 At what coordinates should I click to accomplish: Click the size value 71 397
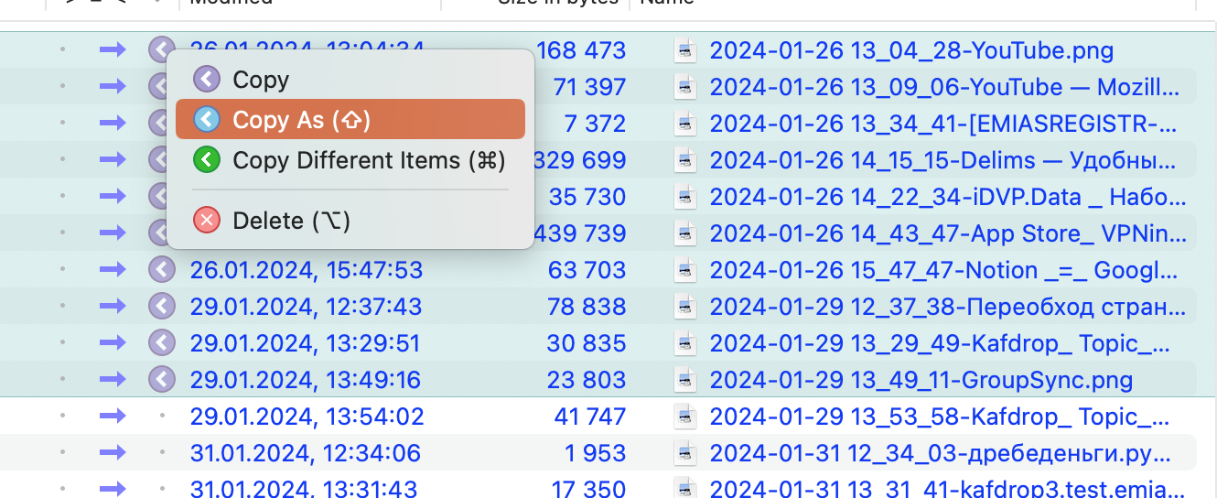click(x=589, y=87)
